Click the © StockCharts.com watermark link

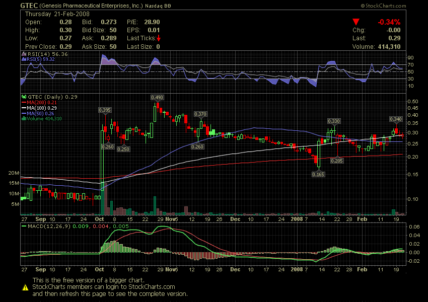click(383, 5)
